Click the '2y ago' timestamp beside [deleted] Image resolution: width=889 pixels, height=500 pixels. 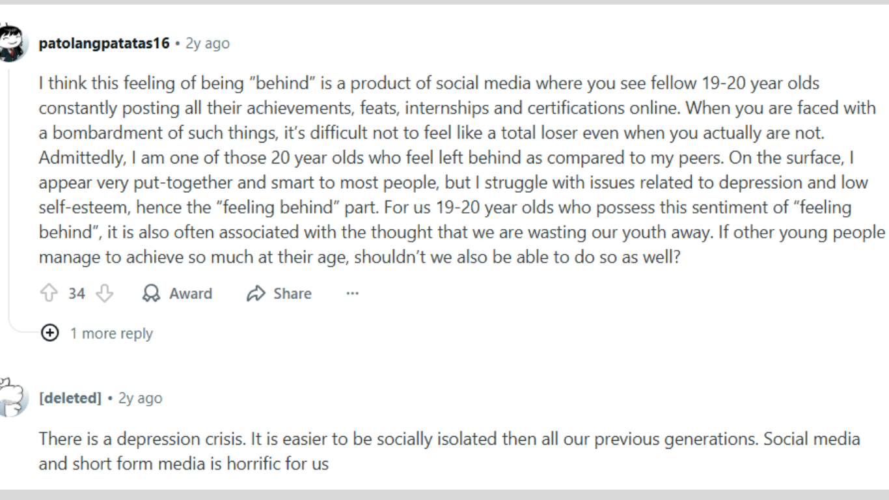pos(140,398)
